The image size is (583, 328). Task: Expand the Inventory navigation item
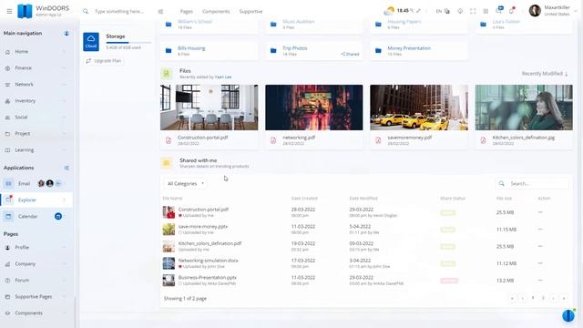(x=36, y=101)
